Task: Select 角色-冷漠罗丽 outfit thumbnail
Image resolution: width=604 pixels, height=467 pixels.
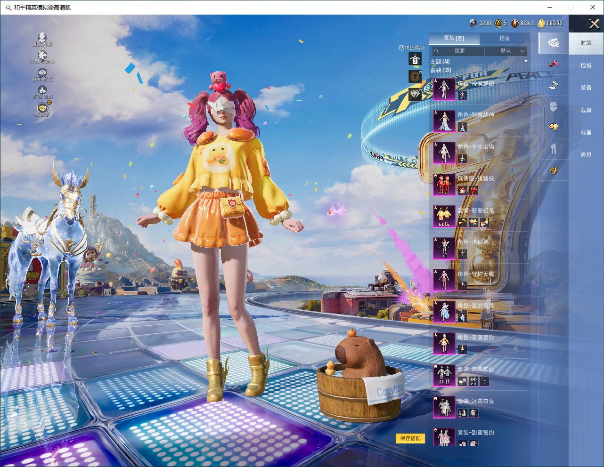Action: coord(444,89)
